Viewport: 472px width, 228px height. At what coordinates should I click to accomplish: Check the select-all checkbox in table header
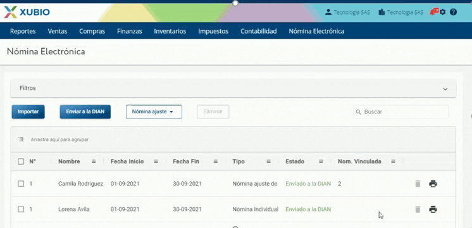(x=21, y=161)
